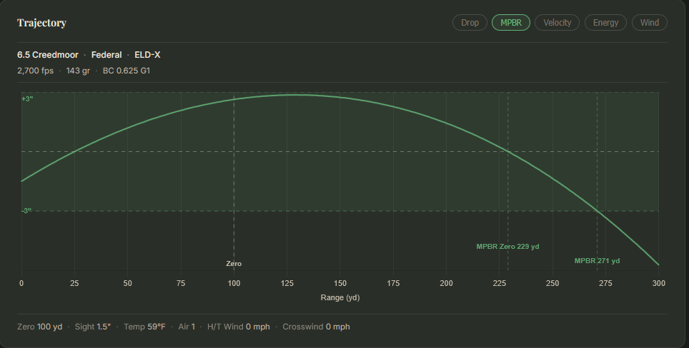
Task: Click the MPBR 271 yd marker label
Action: click(x=597, y=261)
